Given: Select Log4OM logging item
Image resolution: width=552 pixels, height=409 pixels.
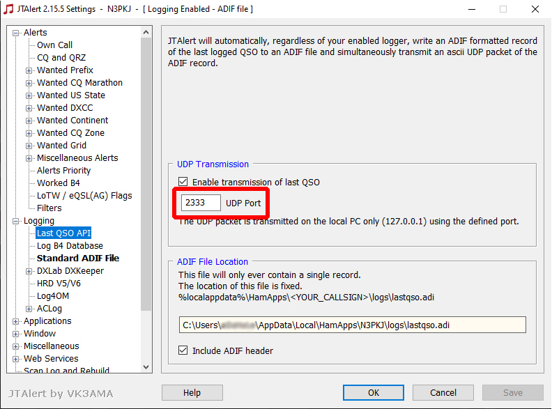Looking at the screenshot, I should point(53,295).
